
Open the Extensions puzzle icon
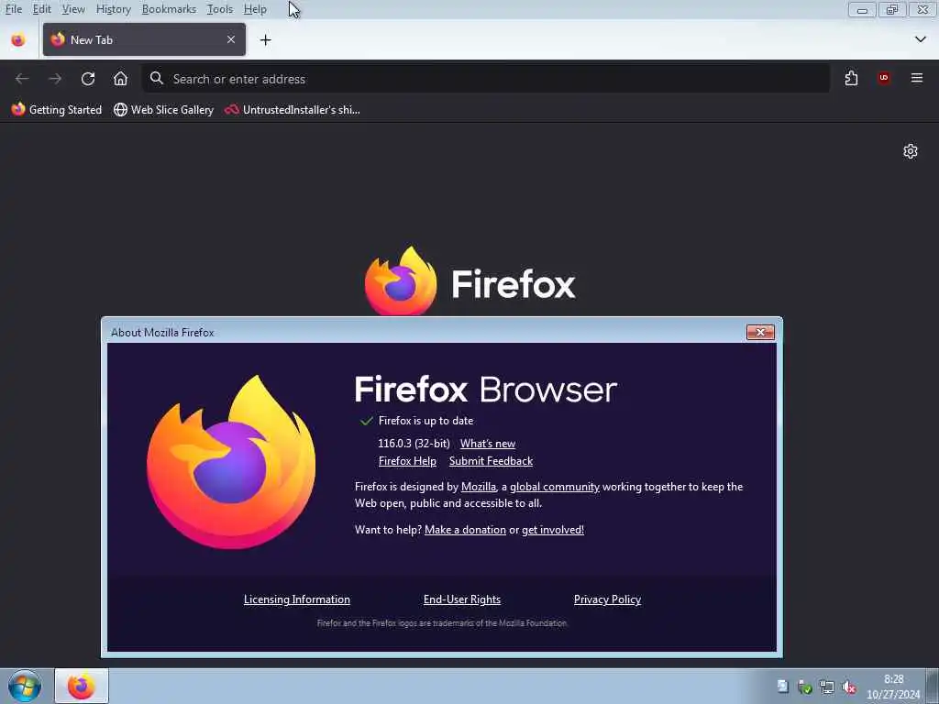(851, 79)
